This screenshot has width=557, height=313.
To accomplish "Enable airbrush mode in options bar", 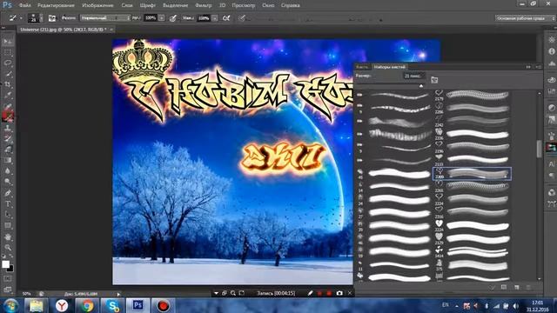I will [x=226, y=18].
